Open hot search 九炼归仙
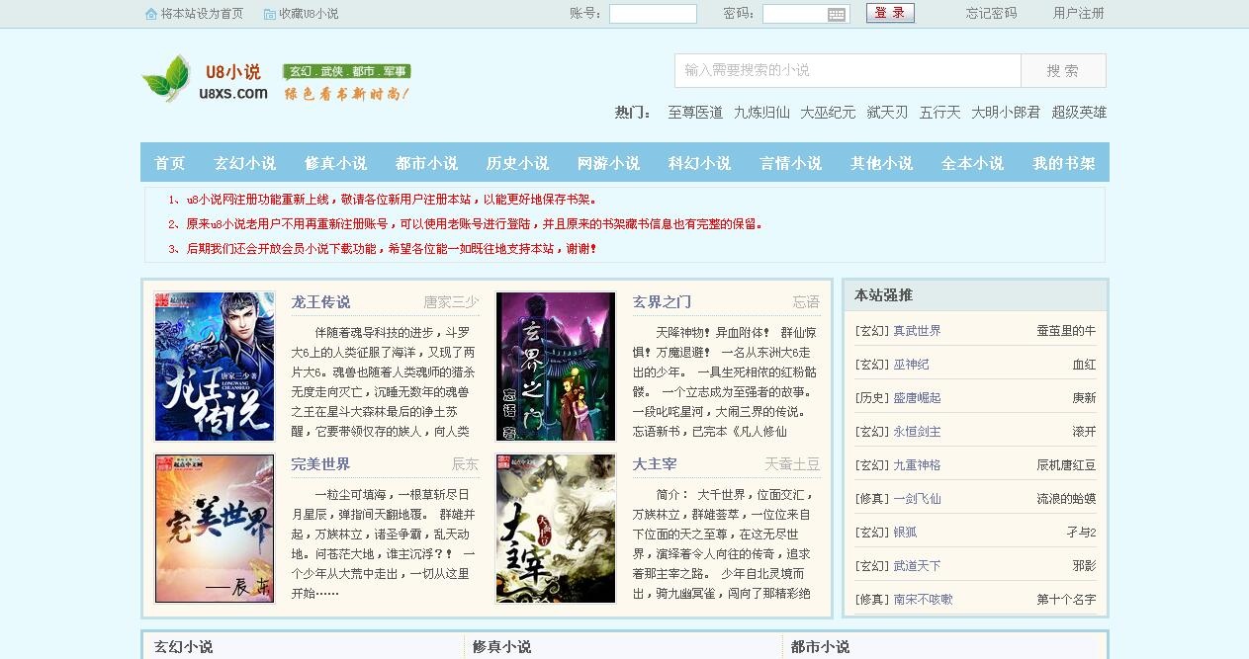This screenshot has width=1249, height=659. click(761, 113)
